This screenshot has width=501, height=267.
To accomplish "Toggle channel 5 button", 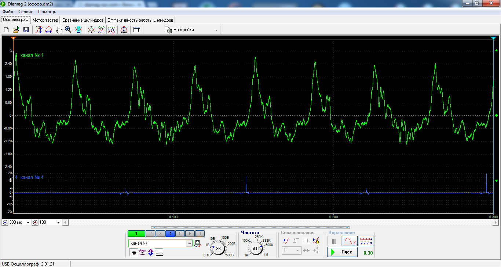I will 180,234.
